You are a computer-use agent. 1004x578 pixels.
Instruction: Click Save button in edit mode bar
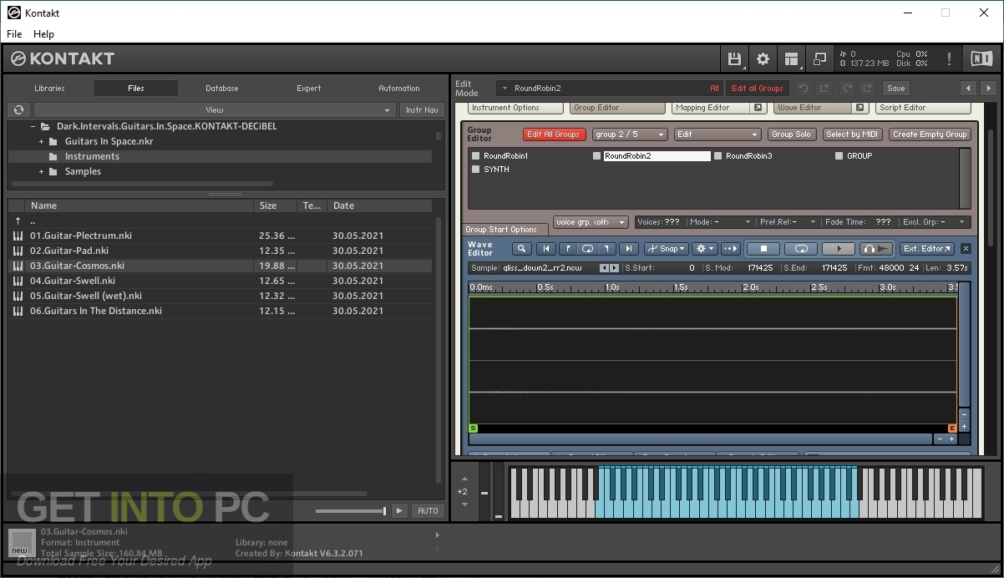pos(896,88)
